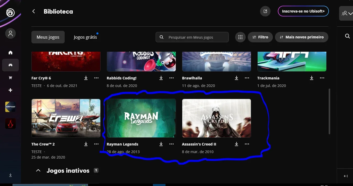Click the Brawlhalla title text
353x186 pixels.
[192, 78]
